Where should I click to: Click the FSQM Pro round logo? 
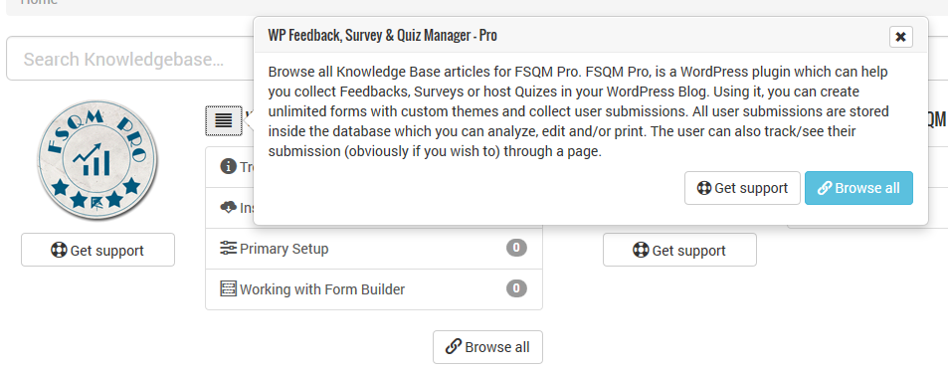click(97, 160)
